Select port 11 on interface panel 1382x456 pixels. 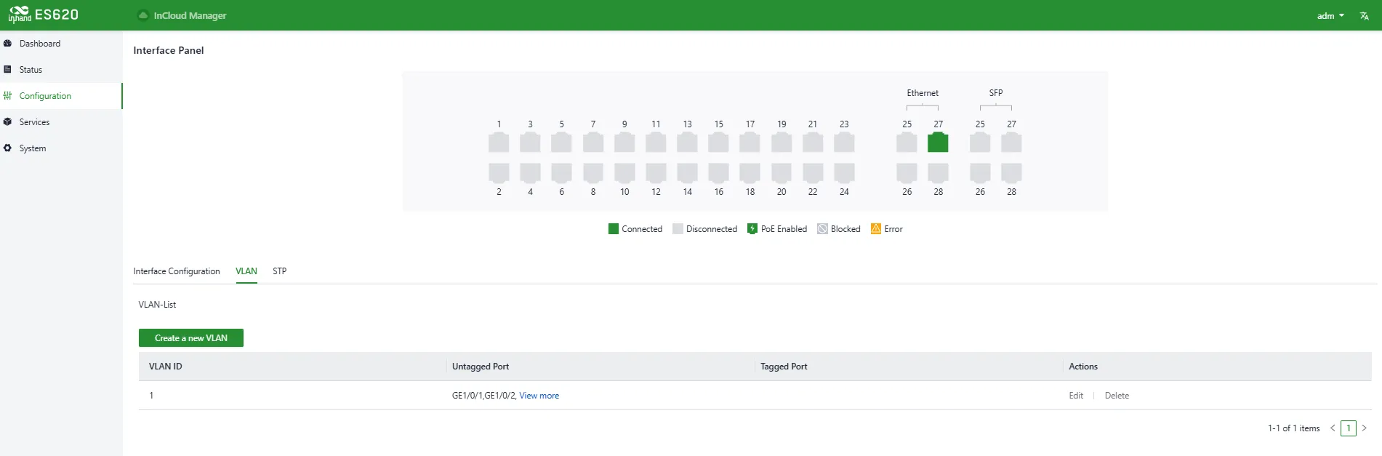coord(656,143)
